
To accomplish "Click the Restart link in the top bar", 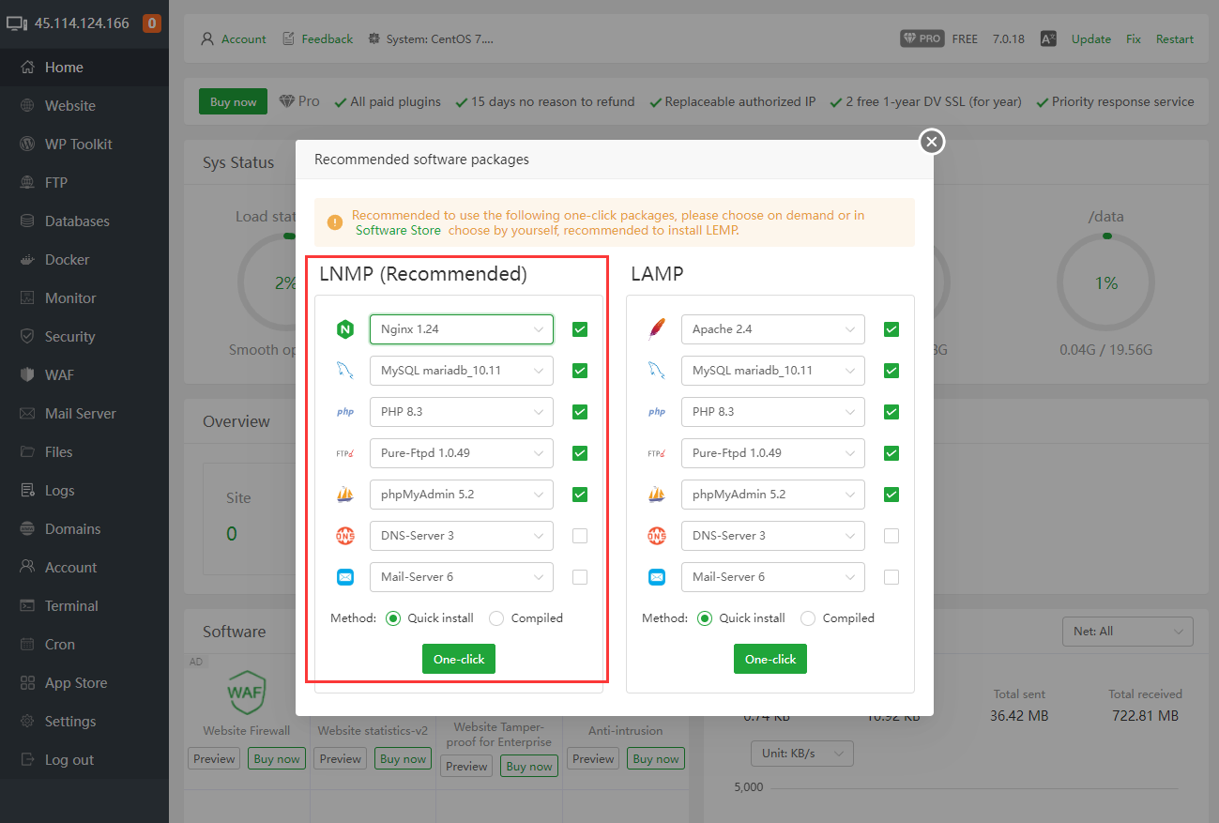I will [x=1175, y=39].
